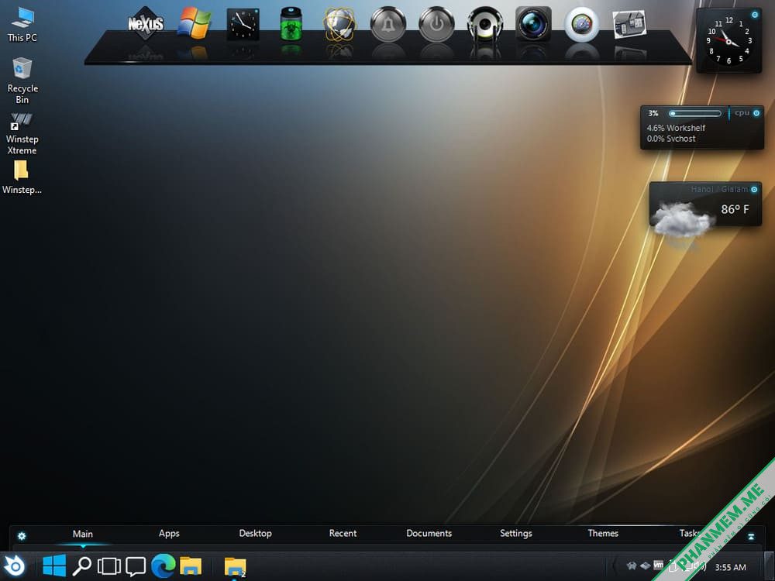Click the VMware tray icon

coord(658,565)
